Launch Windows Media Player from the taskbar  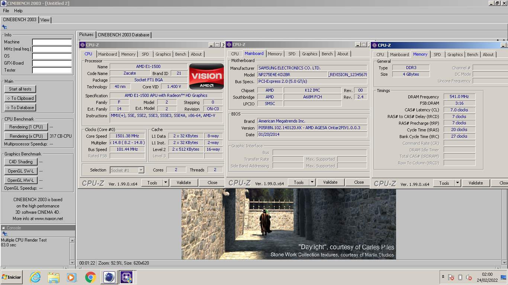72,277
